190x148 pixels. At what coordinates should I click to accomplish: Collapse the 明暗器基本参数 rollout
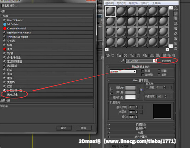(x=141, y=67)
